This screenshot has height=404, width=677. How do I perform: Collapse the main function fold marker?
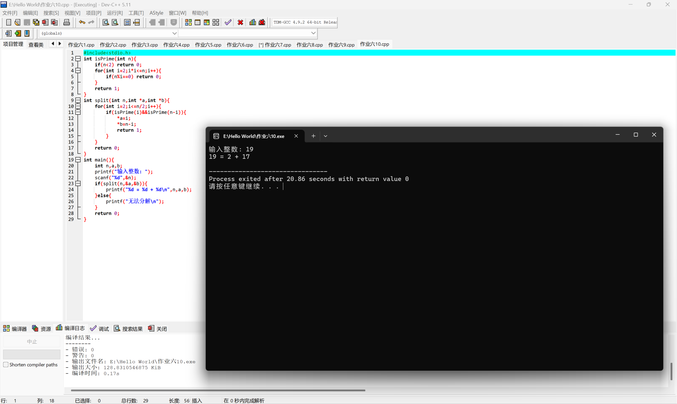click(78, 160)
